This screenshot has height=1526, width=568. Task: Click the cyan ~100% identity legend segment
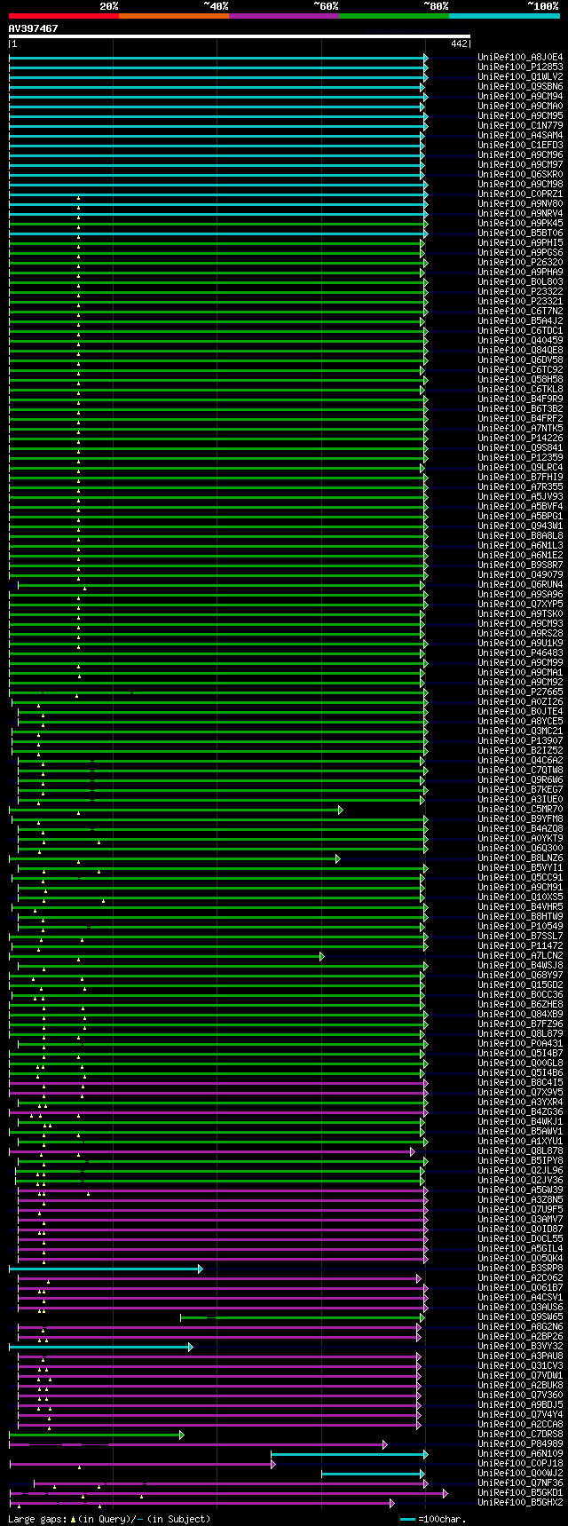[504, 15]
